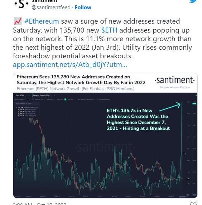
Task: Toggle the Show axis switch
Action: pos(65,99)
